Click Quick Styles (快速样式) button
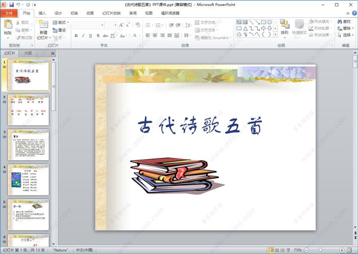The width and height of the screenshot is (358, 254). pyautogui.click(x=300, y=27)
